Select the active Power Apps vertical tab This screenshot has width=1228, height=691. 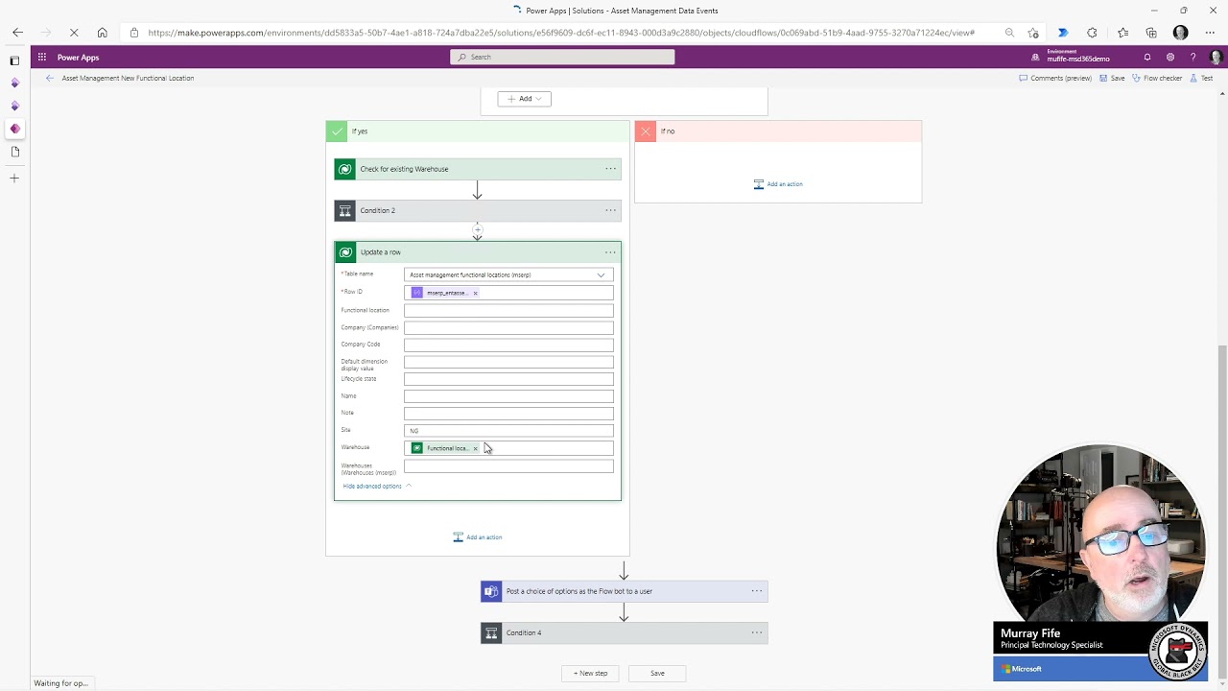tap(14, 129)
